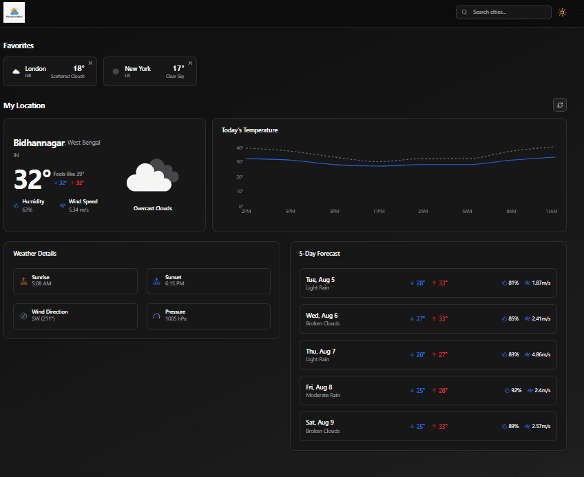Click the Overcast Clouds cloud graphic
Screen dimensions: 584x477
tap(152, 175)
